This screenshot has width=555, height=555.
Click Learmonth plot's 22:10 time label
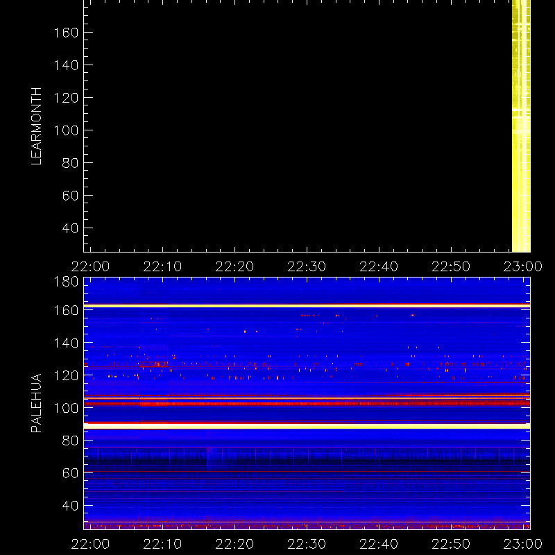162,266
